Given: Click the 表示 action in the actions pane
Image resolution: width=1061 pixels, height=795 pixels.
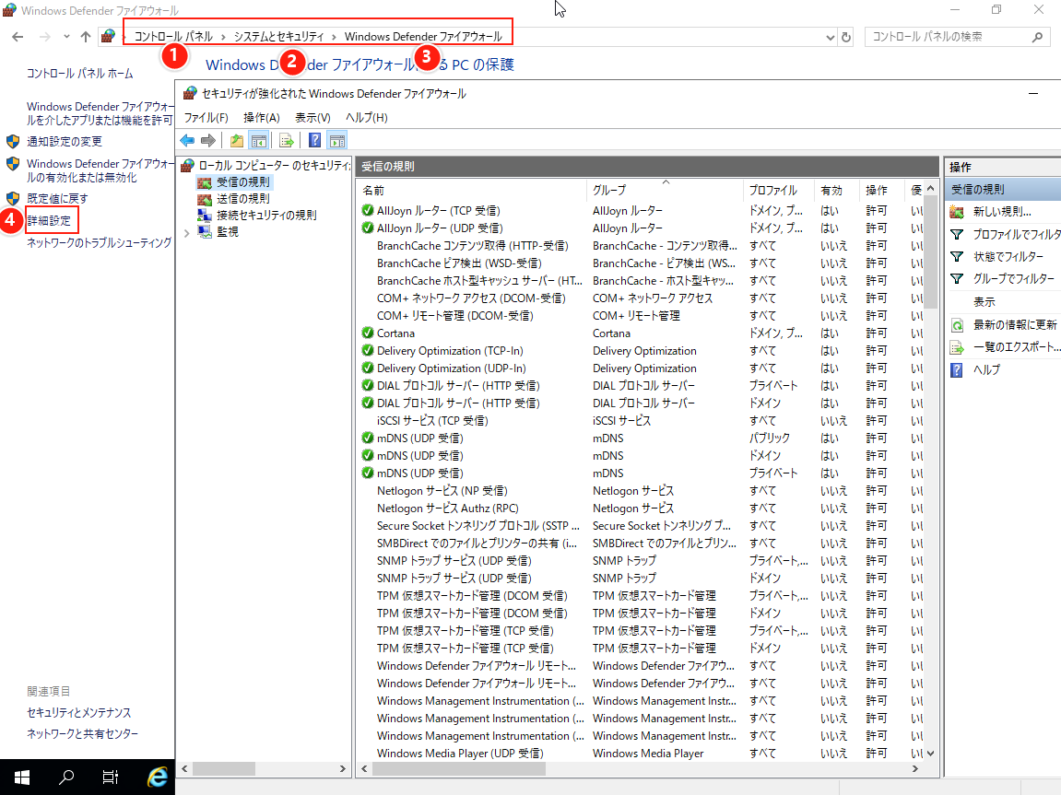Looking at the screenshot, I should coord(984,302).
